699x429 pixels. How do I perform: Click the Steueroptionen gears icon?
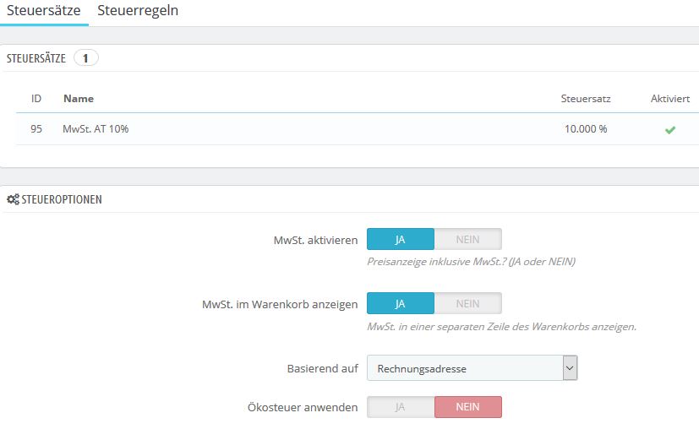tap(13, 200)
